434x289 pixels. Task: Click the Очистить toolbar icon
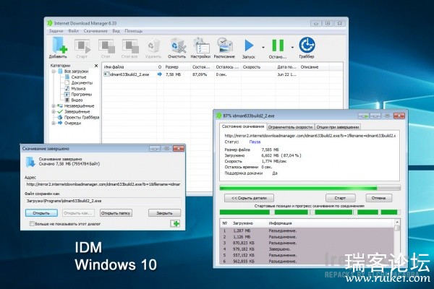pyautogui.click(x=177, y=46)
